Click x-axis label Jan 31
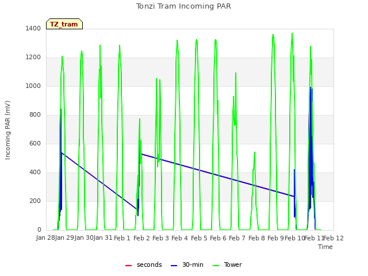 (103, 238)
